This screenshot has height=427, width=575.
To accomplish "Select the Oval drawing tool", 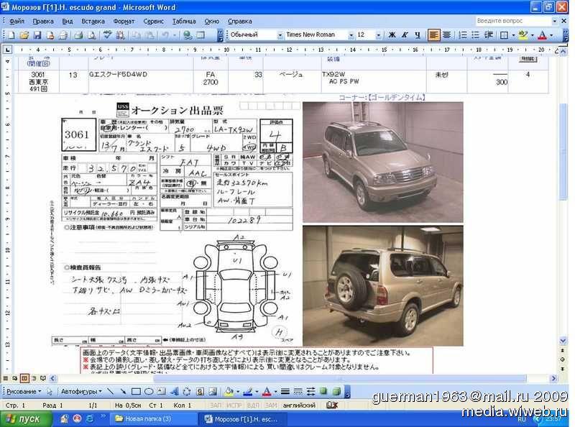I will tap(147, 391).
